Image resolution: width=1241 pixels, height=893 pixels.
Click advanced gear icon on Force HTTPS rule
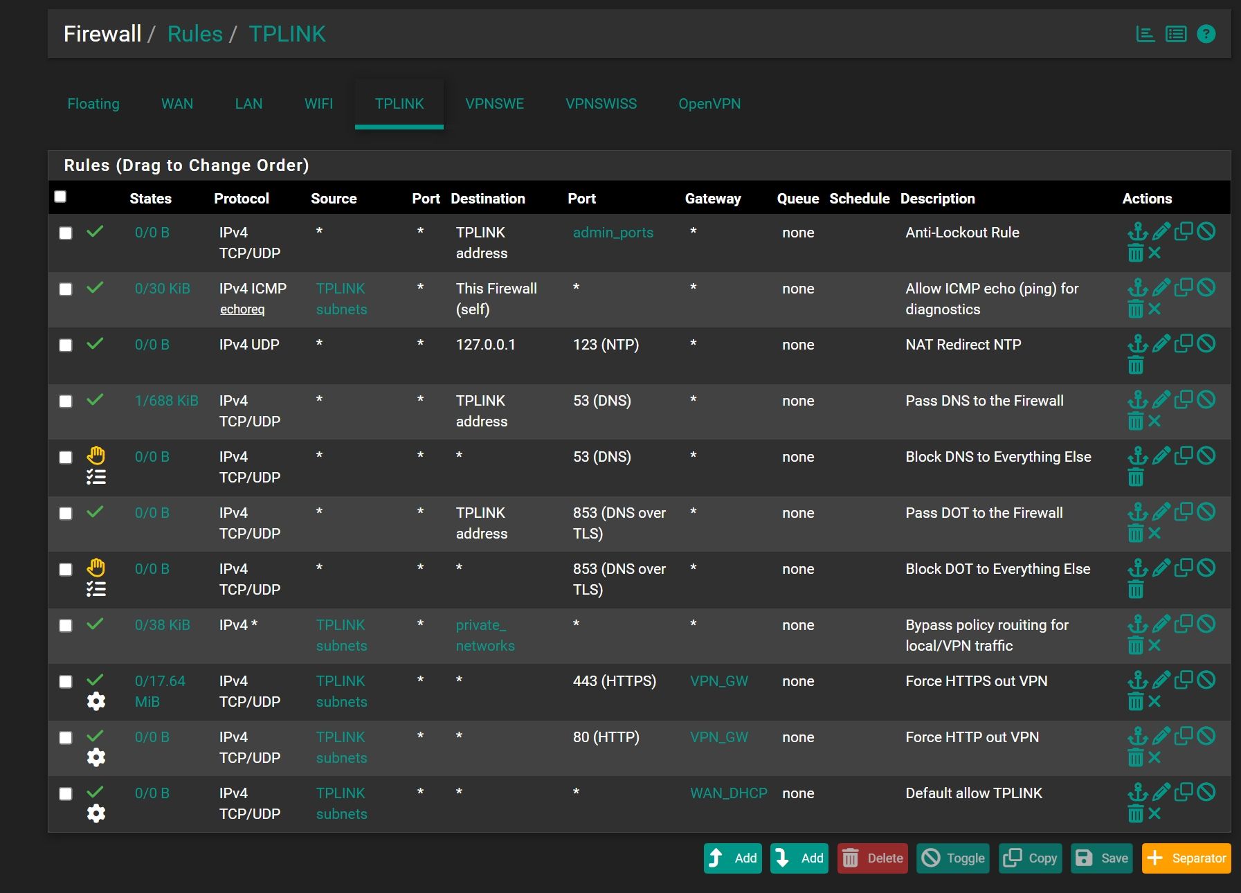pyautogui.click(x=96, y=701)
